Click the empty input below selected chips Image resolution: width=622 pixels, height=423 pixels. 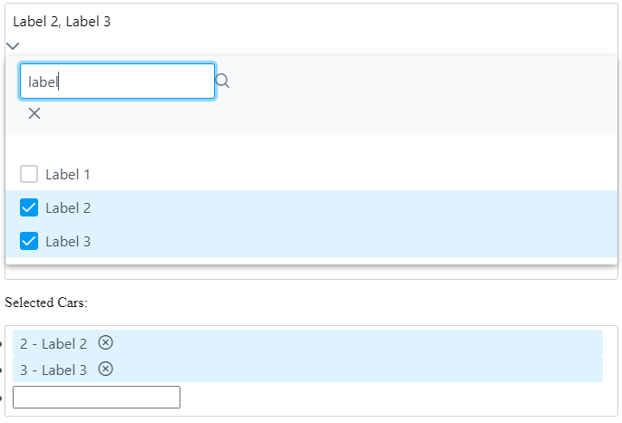pyautogui.click(x=96, y=398)
